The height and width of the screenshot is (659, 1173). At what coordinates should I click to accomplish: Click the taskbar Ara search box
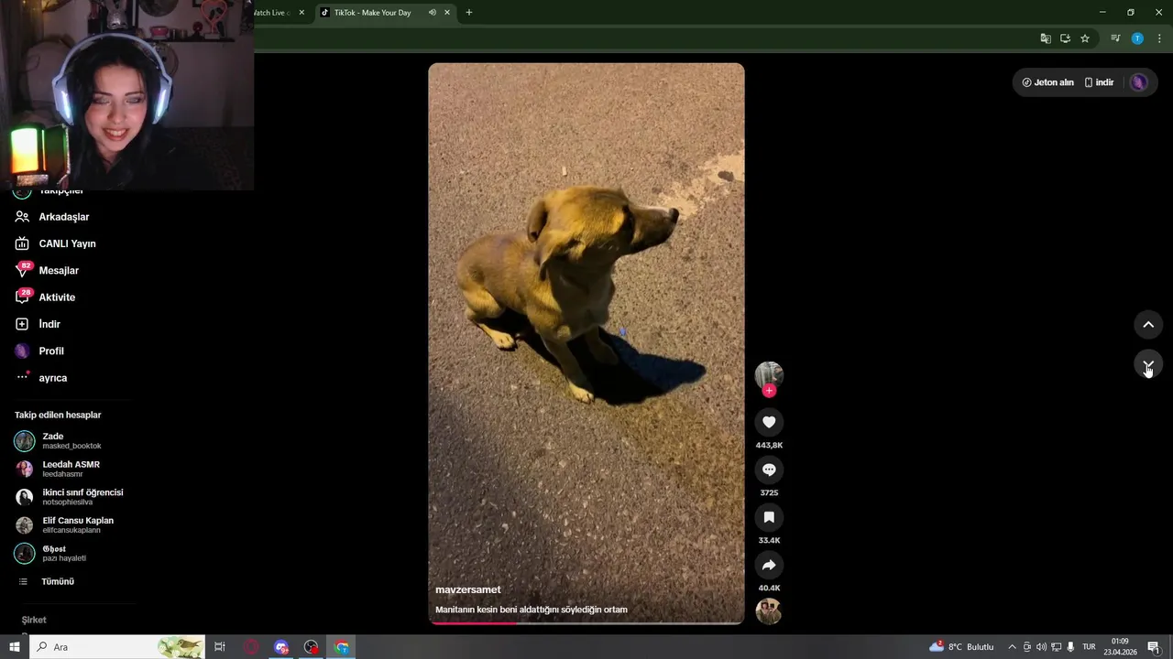click(117, 647)
